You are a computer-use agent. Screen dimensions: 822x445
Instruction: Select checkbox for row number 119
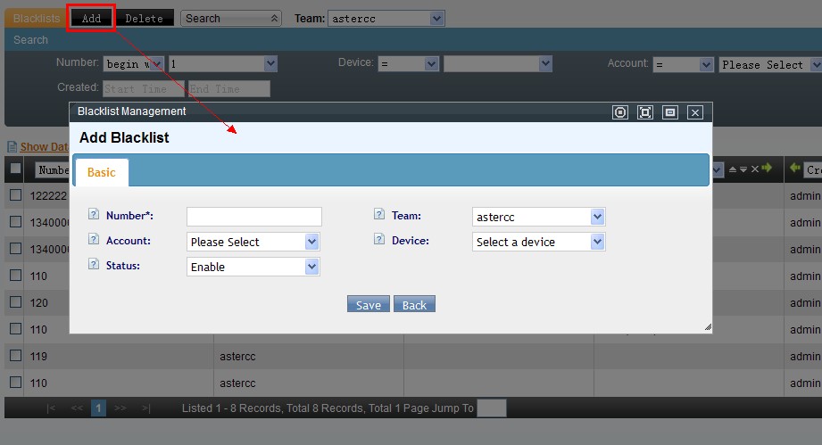(15, 356)
